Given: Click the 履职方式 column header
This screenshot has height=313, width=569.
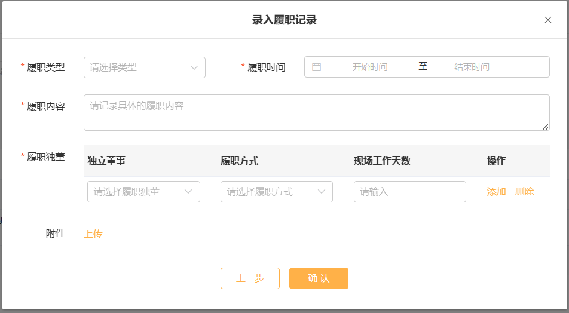Looking at the screenshot, I should click(x=240, y=161).
